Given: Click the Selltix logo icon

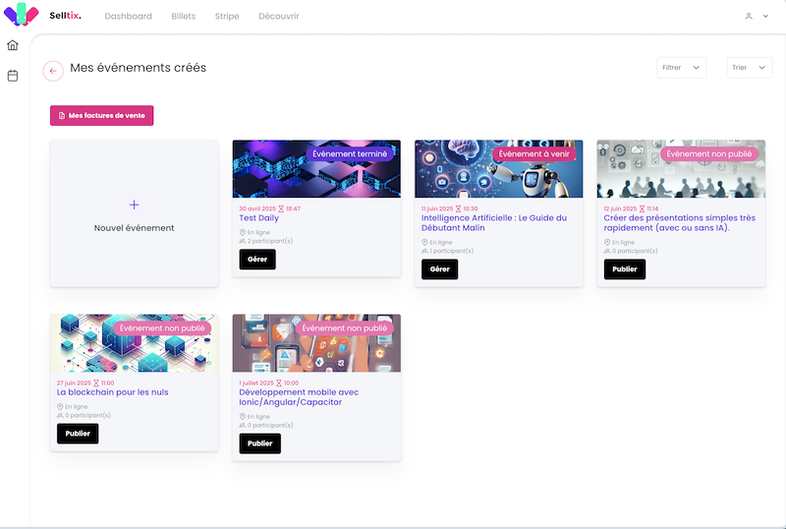Looking at the screenshot, I should (x=22, y=16).
